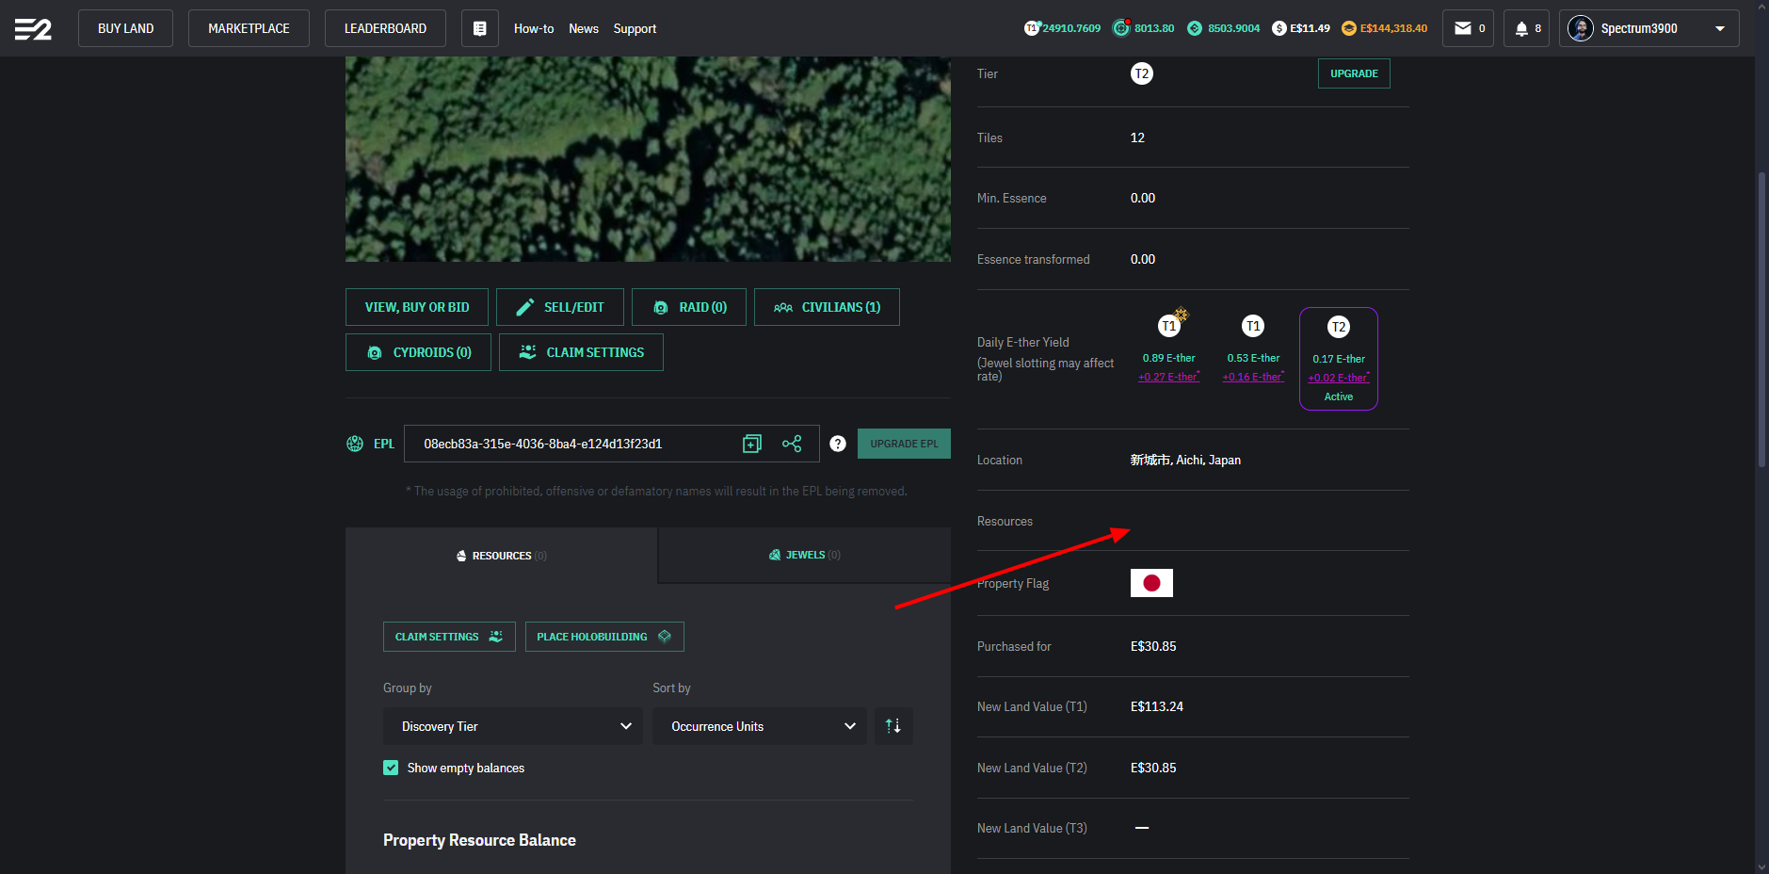Toggle the sort direction icon

893,726
